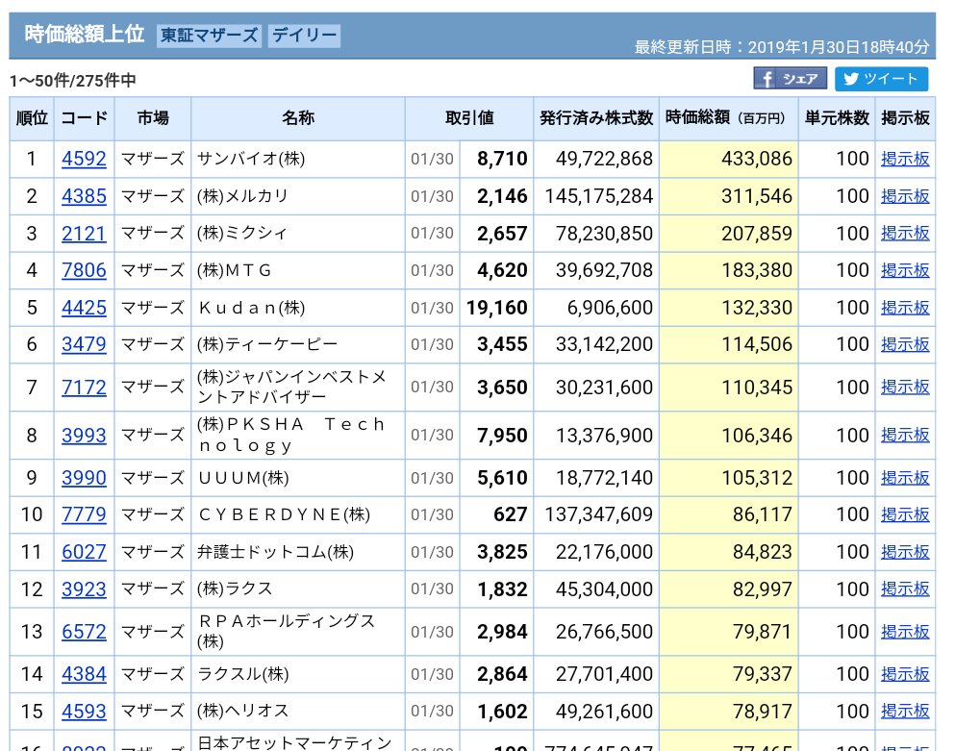
Task: Open stock code 4592 link
Action: point(84,159)
